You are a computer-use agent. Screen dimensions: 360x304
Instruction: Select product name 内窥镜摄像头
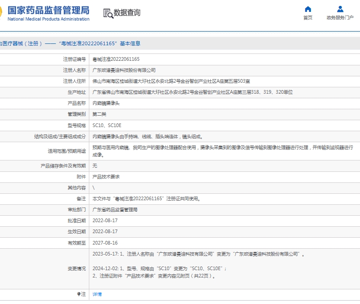[x=106, y=103]
